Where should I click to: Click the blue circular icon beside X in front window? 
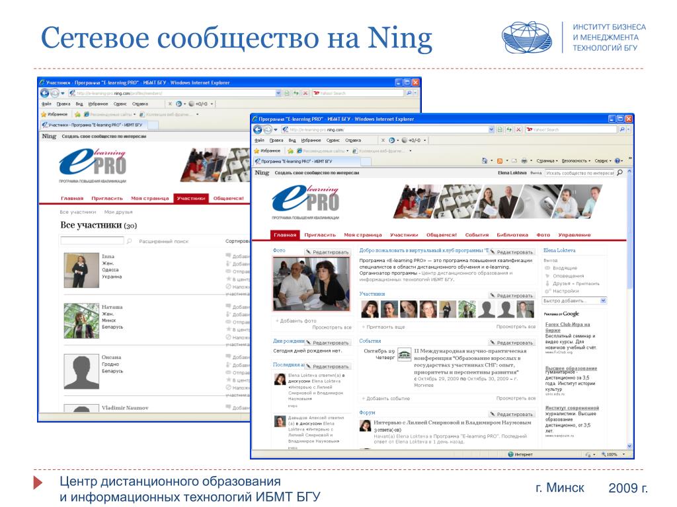[391, 140]
